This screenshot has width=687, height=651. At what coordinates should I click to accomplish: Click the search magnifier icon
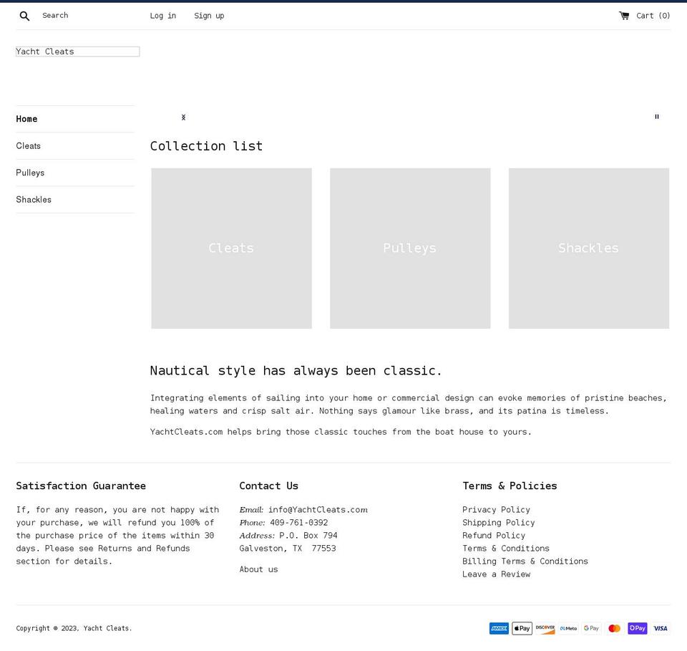click(24, 15)
